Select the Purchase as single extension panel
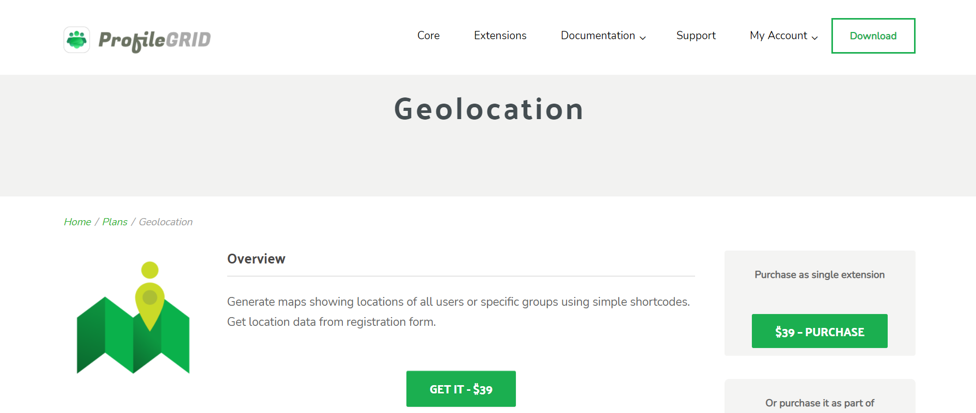Image resolution: width=976 pixels, height=413 pixels. (x=819, y=275)
